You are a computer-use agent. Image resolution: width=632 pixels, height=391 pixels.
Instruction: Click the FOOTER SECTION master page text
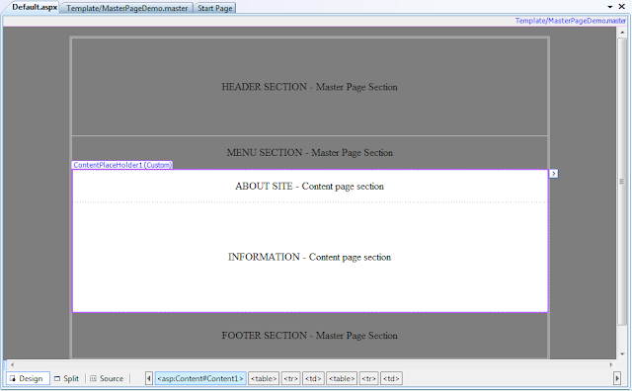(309, 336)
